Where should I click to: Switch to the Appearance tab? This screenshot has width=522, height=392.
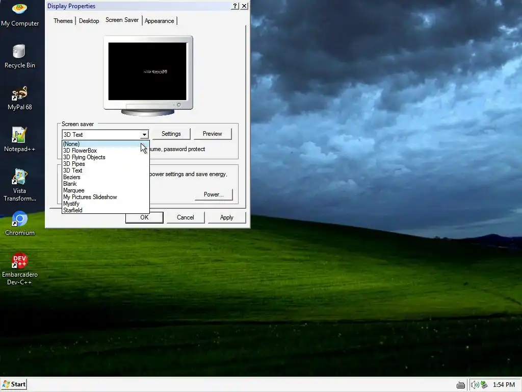point(159,20)
